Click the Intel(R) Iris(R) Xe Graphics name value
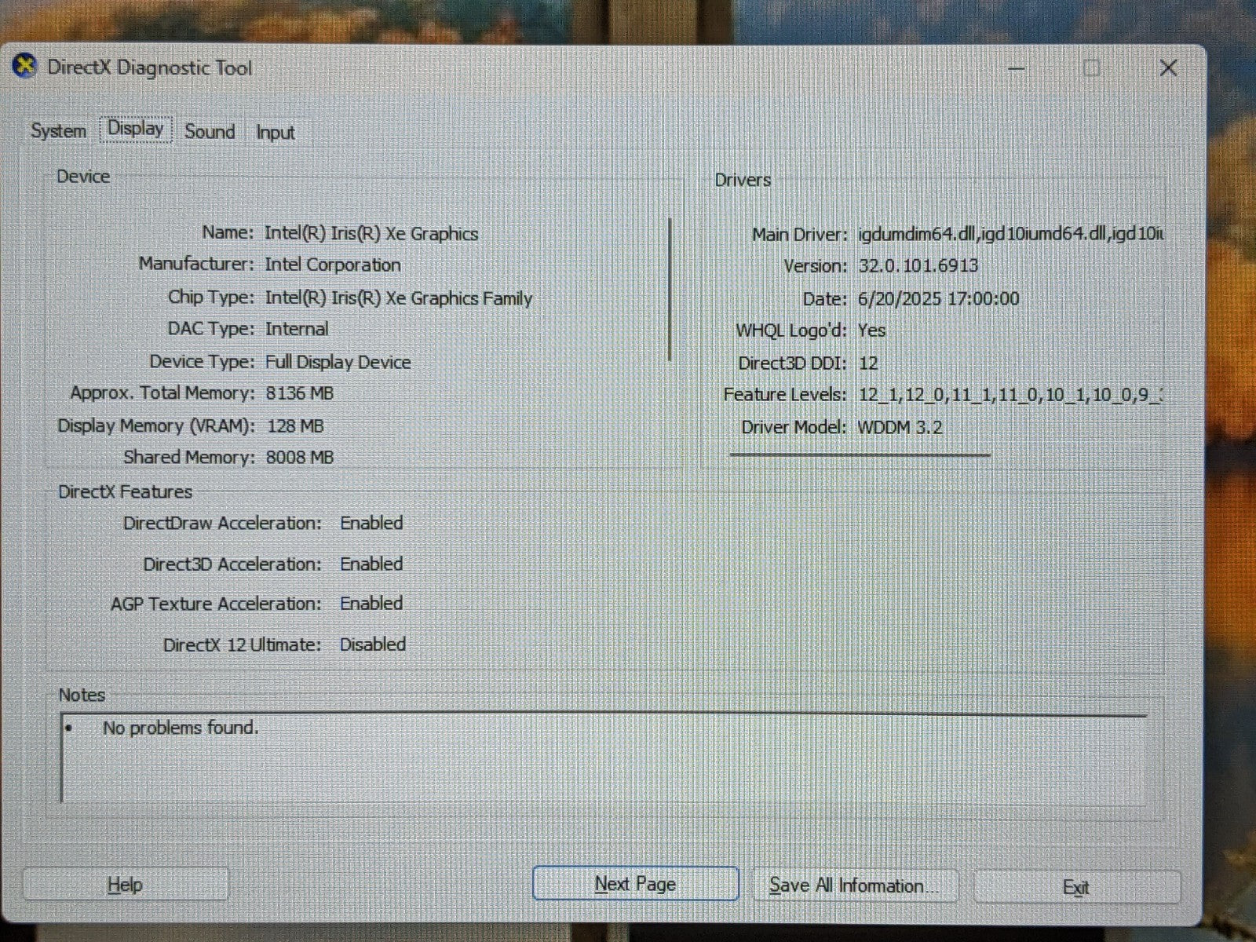The image size is (1256, 942). (x=371, y=233)
